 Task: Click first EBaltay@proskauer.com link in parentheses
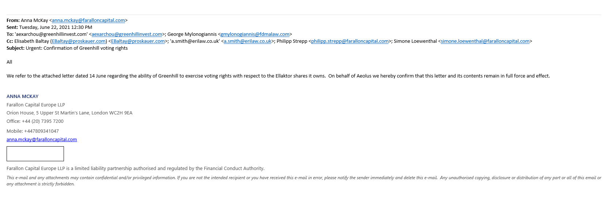point(79,41)
